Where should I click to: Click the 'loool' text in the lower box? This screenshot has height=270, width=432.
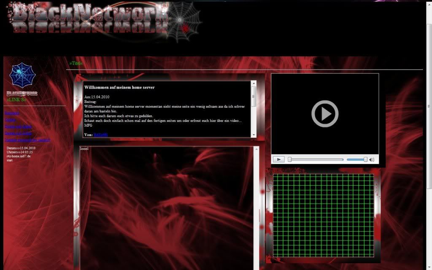[x=84, y=149]
